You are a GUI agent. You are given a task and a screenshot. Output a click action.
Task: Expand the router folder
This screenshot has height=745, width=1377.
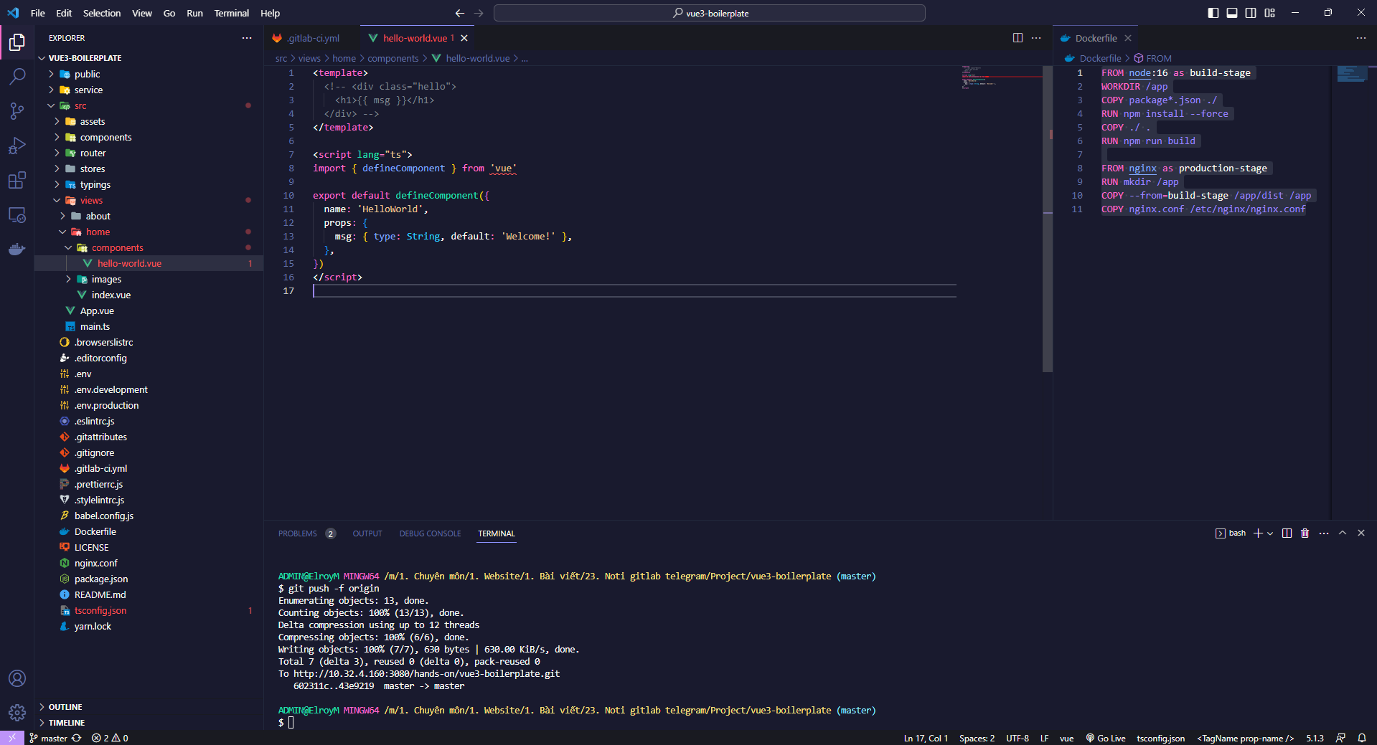pyautogui.click(x=149, y=153)
